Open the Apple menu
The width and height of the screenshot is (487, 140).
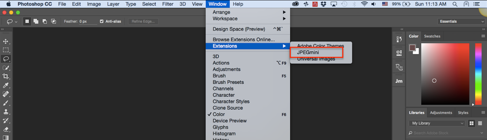pos(8,4)
